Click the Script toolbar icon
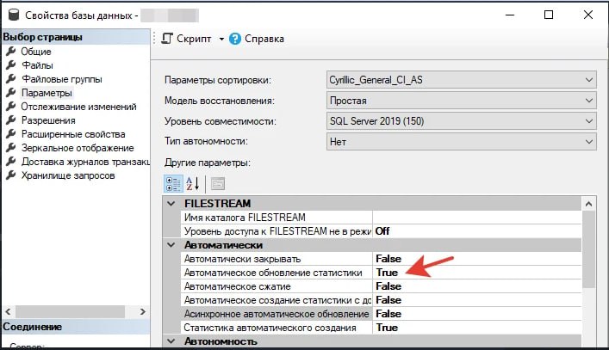 (x=167, y=39)
